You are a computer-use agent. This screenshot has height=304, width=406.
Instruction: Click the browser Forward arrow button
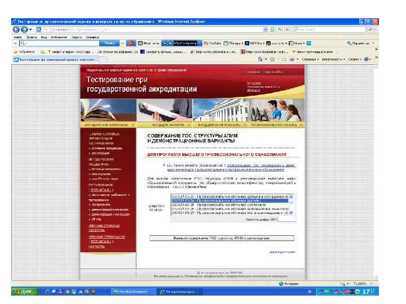24,30
